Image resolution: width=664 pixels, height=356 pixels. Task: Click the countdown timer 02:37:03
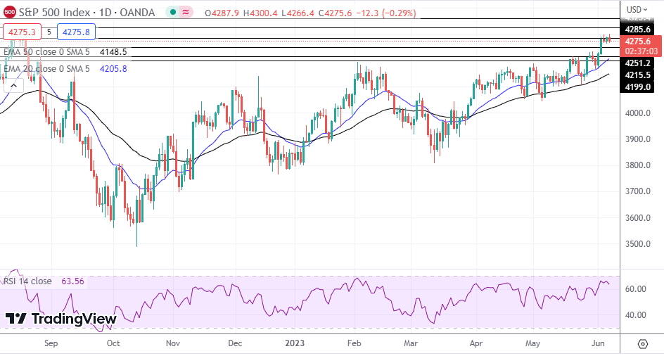[641, 51]
